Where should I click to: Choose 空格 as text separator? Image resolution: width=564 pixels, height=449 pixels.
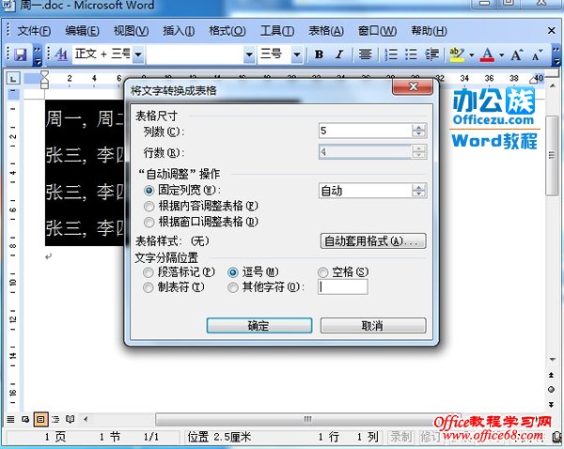tap(323, 272)
